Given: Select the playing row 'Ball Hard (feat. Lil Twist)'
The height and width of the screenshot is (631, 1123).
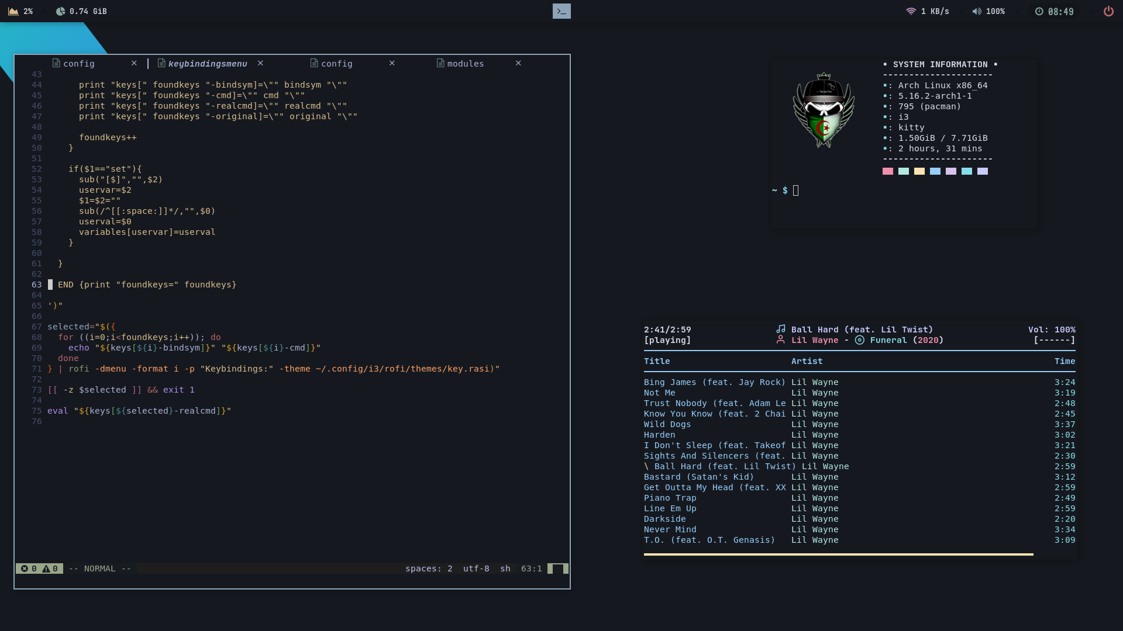Looking at the screenshot, I should click(x=860, y=466).
